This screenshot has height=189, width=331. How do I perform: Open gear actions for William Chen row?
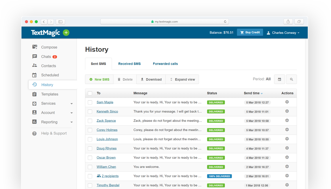[287, 166]
